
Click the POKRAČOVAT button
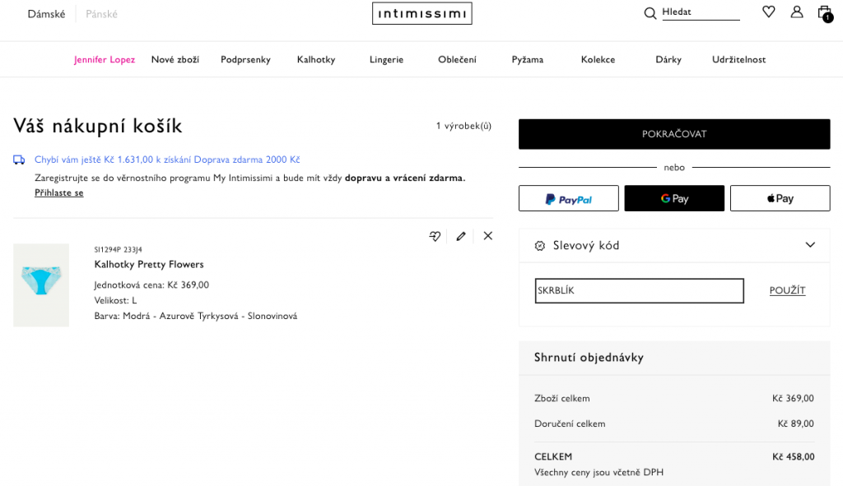[x=674, y=134]
